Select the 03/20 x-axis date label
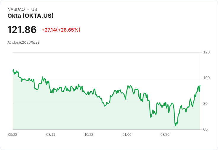Screen dimensions: 218x150 point(165,135)
